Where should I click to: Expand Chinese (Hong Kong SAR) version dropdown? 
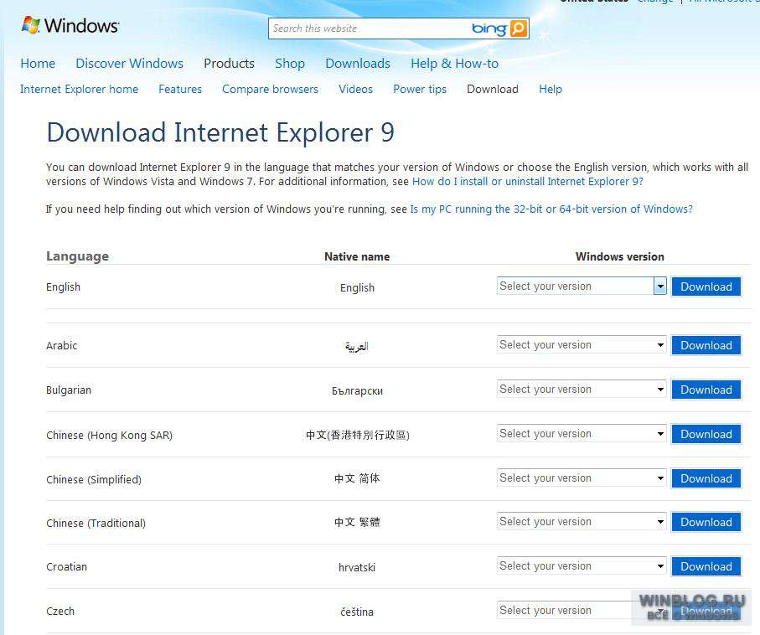(582, 433)
